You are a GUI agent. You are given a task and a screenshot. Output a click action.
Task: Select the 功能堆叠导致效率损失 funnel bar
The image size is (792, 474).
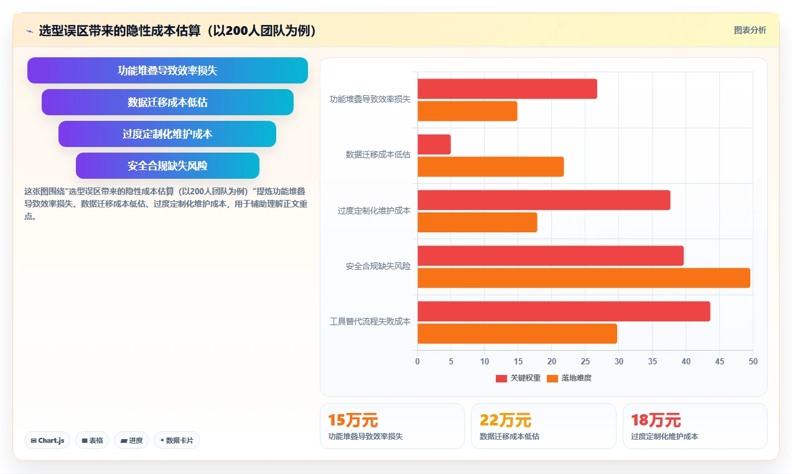[167, 70]
